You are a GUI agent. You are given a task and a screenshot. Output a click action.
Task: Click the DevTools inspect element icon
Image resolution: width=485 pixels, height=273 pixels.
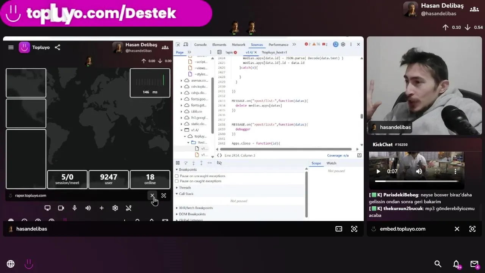pyautogui.click(x=178, y=44)
